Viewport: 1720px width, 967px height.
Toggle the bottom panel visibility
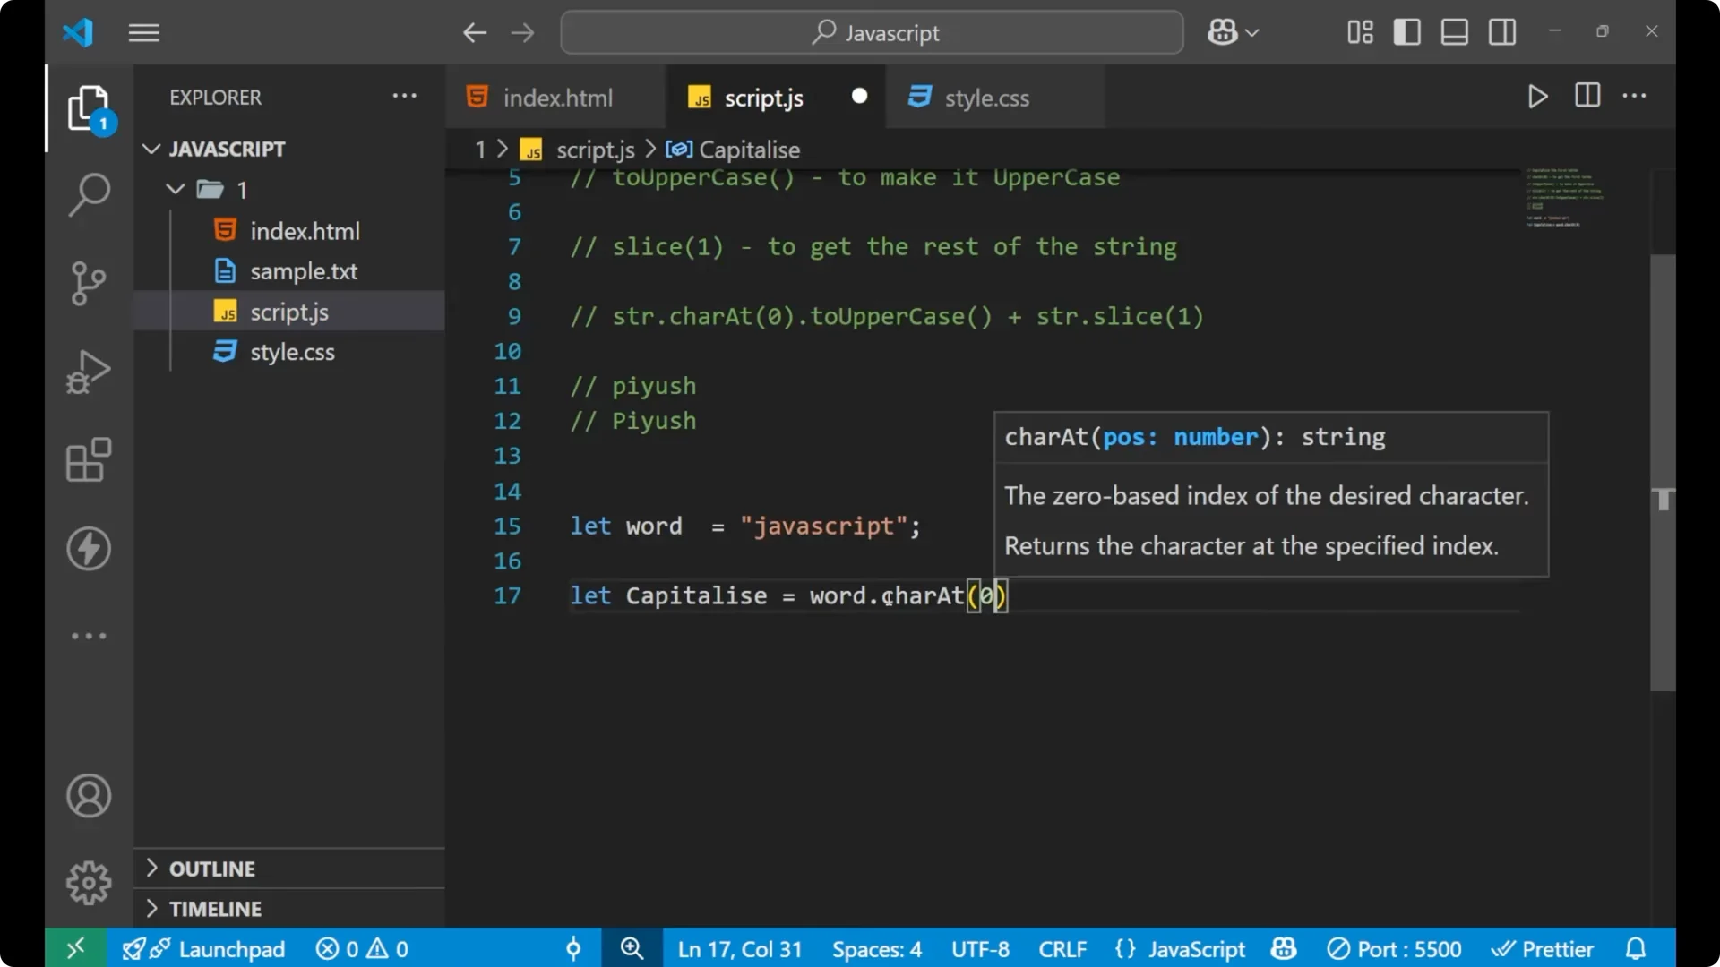coord(1454,31)
